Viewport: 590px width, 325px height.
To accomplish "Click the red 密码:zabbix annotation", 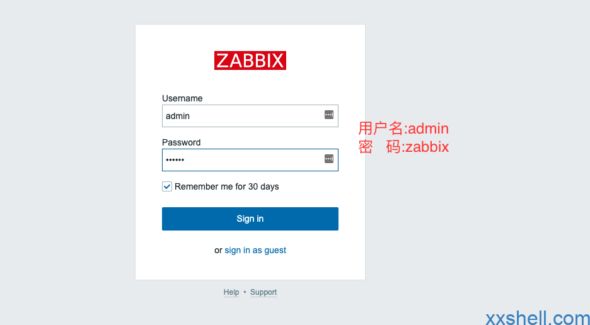I will pyautogui.click(x=403, y=147).
